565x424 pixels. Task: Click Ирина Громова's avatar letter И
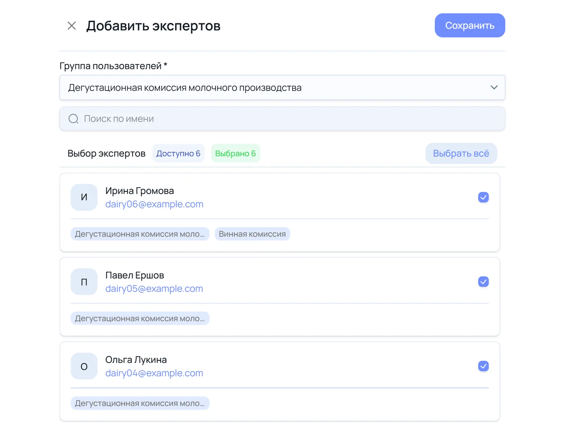tap(84, 197)
